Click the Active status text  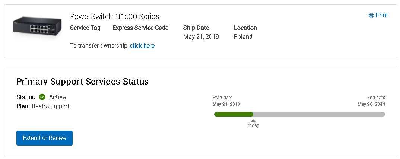point(57,97)
